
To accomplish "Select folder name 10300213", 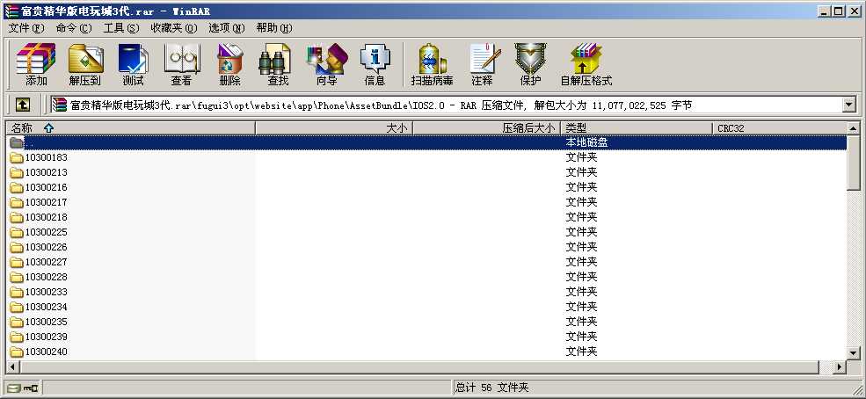I will pos(47,173).
